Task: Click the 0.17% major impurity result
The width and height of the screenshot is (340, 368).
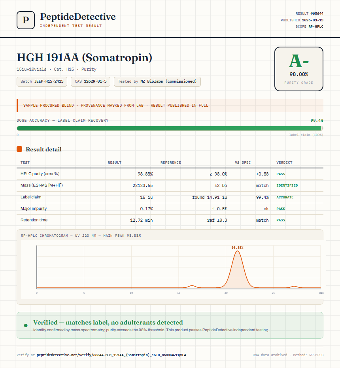Action: [x=146, y=209]
